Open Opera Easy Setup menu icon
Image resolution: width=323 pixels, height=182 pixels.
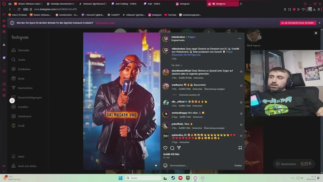pyautogui.click(x=319, y=9)
